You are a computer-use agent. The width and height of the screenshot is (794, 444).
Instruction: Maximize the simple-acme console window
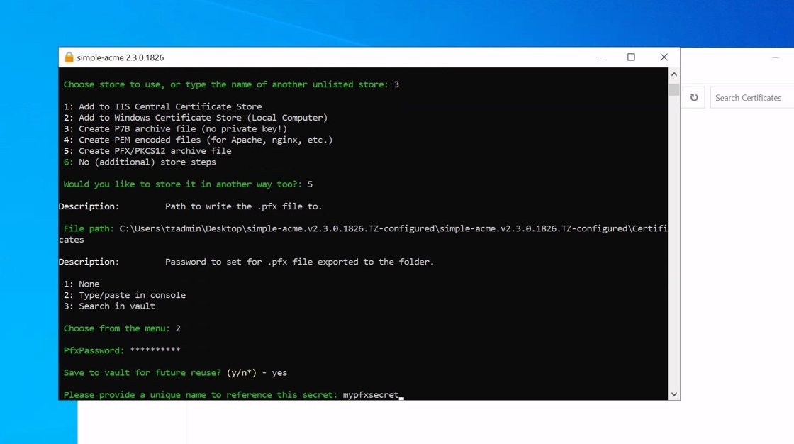coord(631,57)
